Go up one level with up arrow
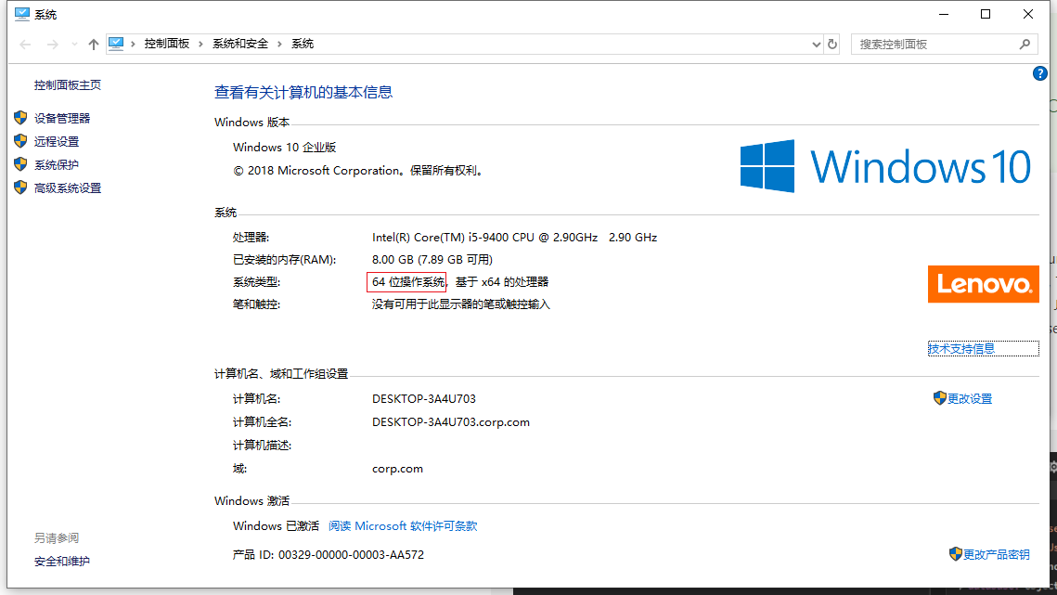 [x=93, y=44]
